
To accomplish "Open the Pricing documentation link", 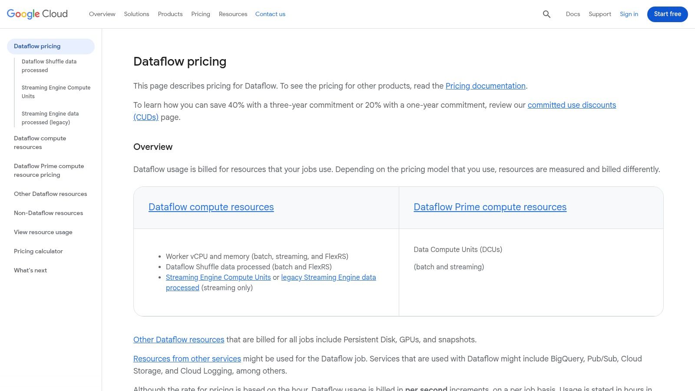I will 485,86.
